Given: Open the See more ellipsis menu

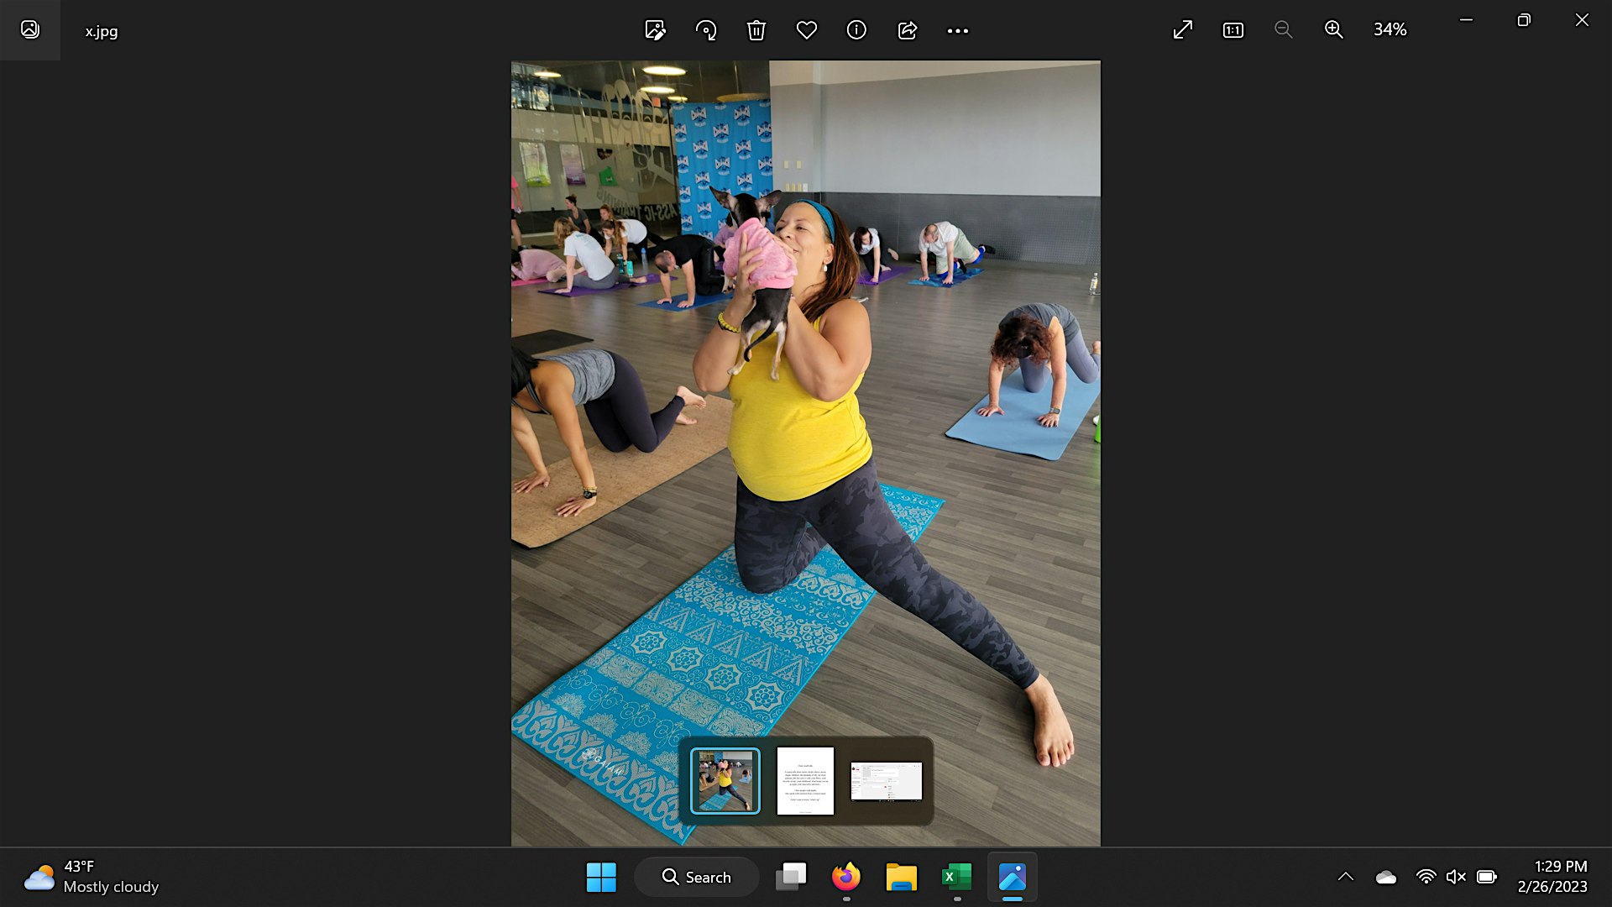Looking at the screenshot, I should coord(957,30).
